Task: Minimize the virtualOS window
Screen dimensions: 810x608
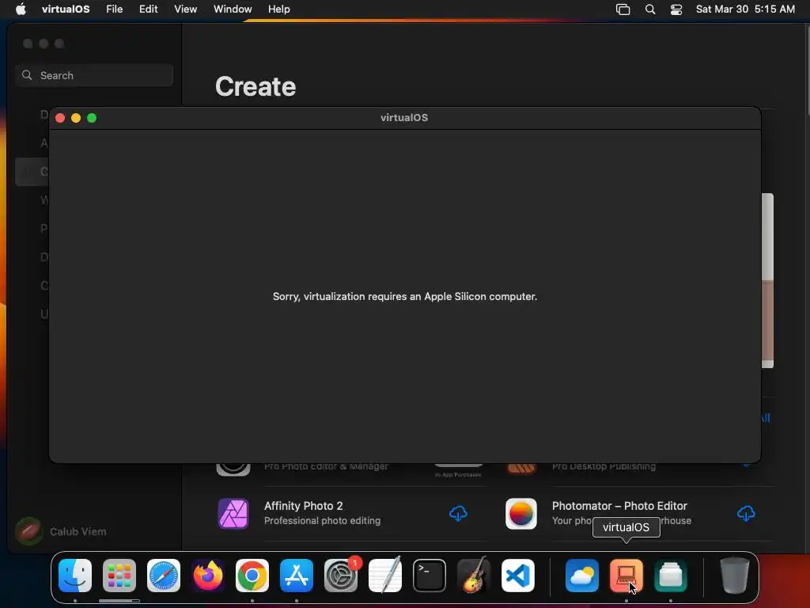Action: pos(76,118)
